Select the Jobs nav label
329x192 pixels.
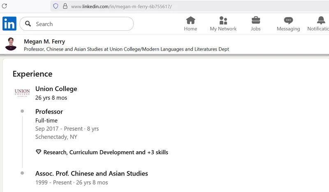[256, 29]
